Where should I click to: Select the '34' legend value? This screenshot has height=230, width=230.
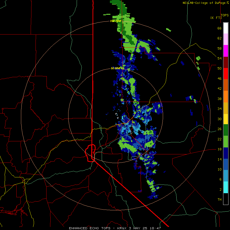point(220,109)
